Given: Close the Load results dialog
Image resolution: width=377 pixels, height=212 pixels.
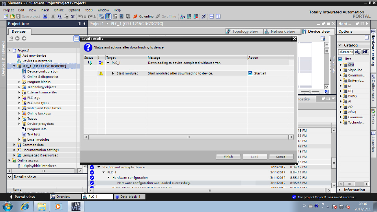Looking at the screenshot, I should click(x=294, y=39).
